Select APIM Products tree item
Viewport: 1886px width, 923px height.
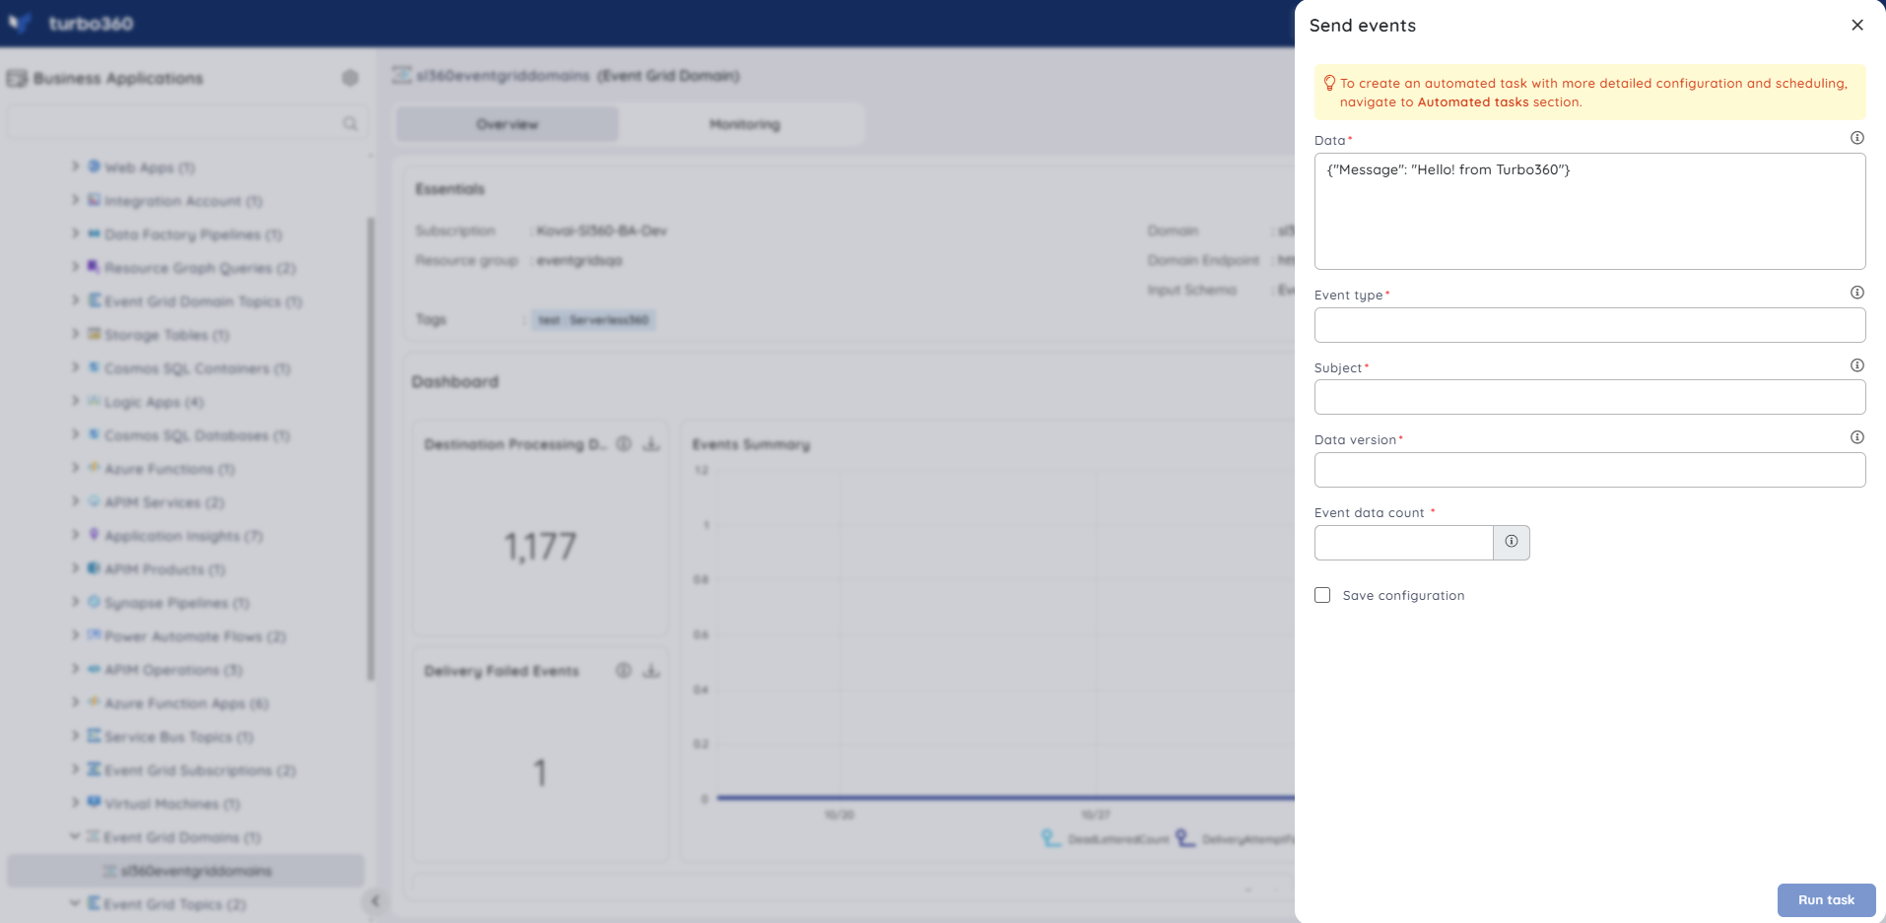pyautogui.click(x=166, y=569)
